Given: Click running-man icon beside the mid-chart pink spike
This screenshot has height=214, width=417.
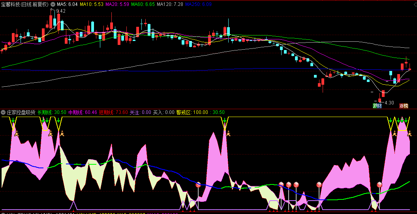Looking at the screenshot, I should [x=228, y=134].
